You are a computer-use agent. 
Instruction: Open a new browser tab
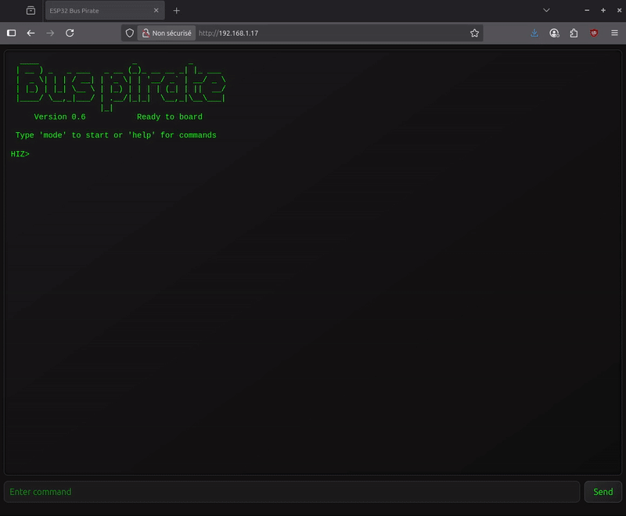(176, 11)
